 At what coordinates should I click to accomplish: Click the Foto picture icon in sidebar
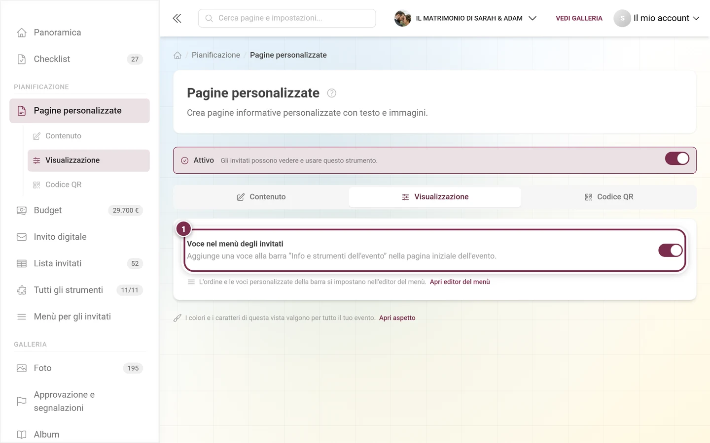(22, 368)
